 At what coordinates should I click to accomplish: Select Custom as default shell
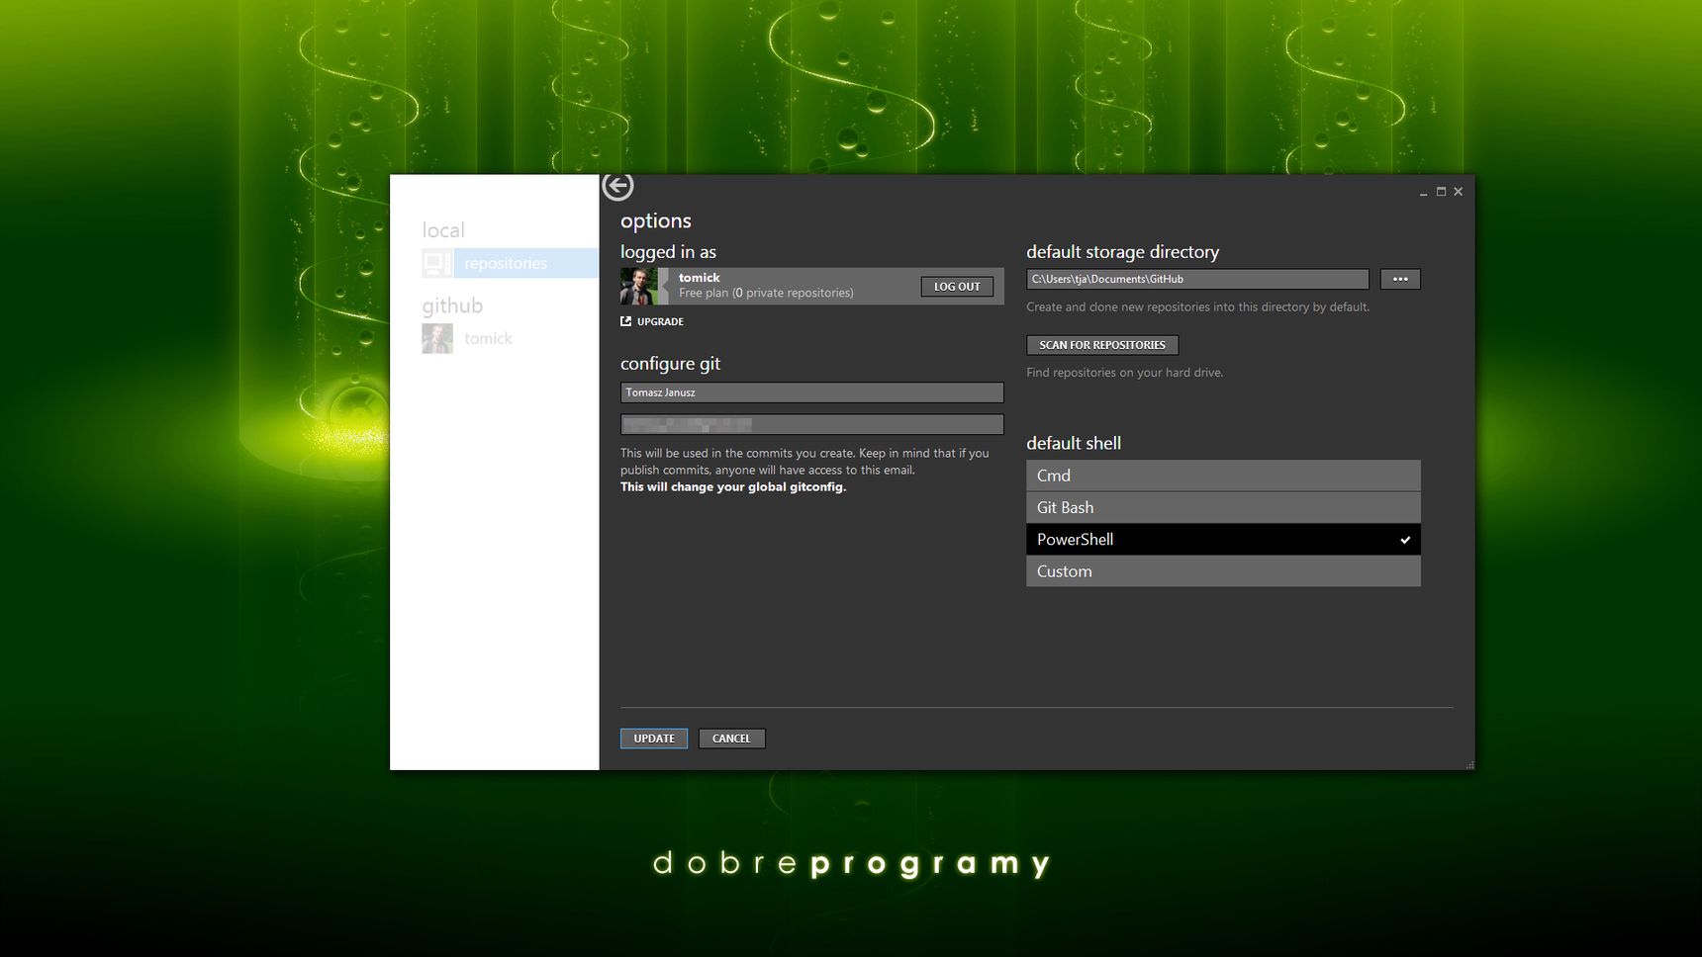click(x=1223, y=571)
